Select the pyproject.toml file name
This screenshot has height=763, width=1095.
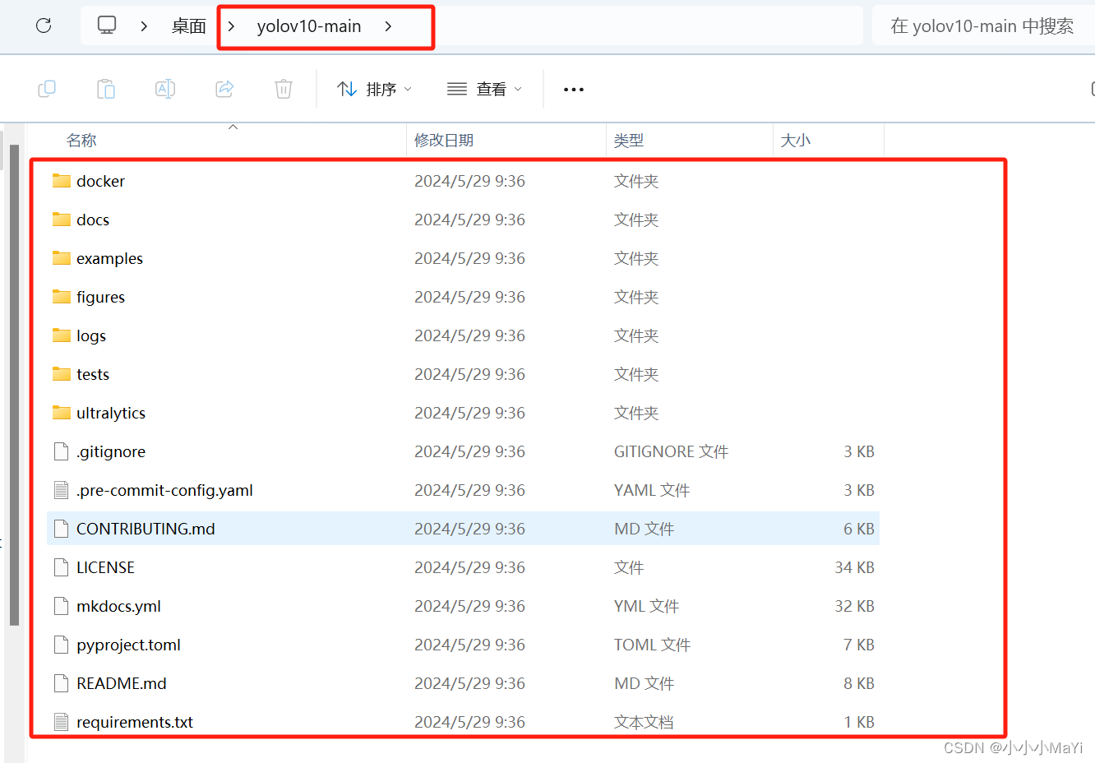(128, 645)
